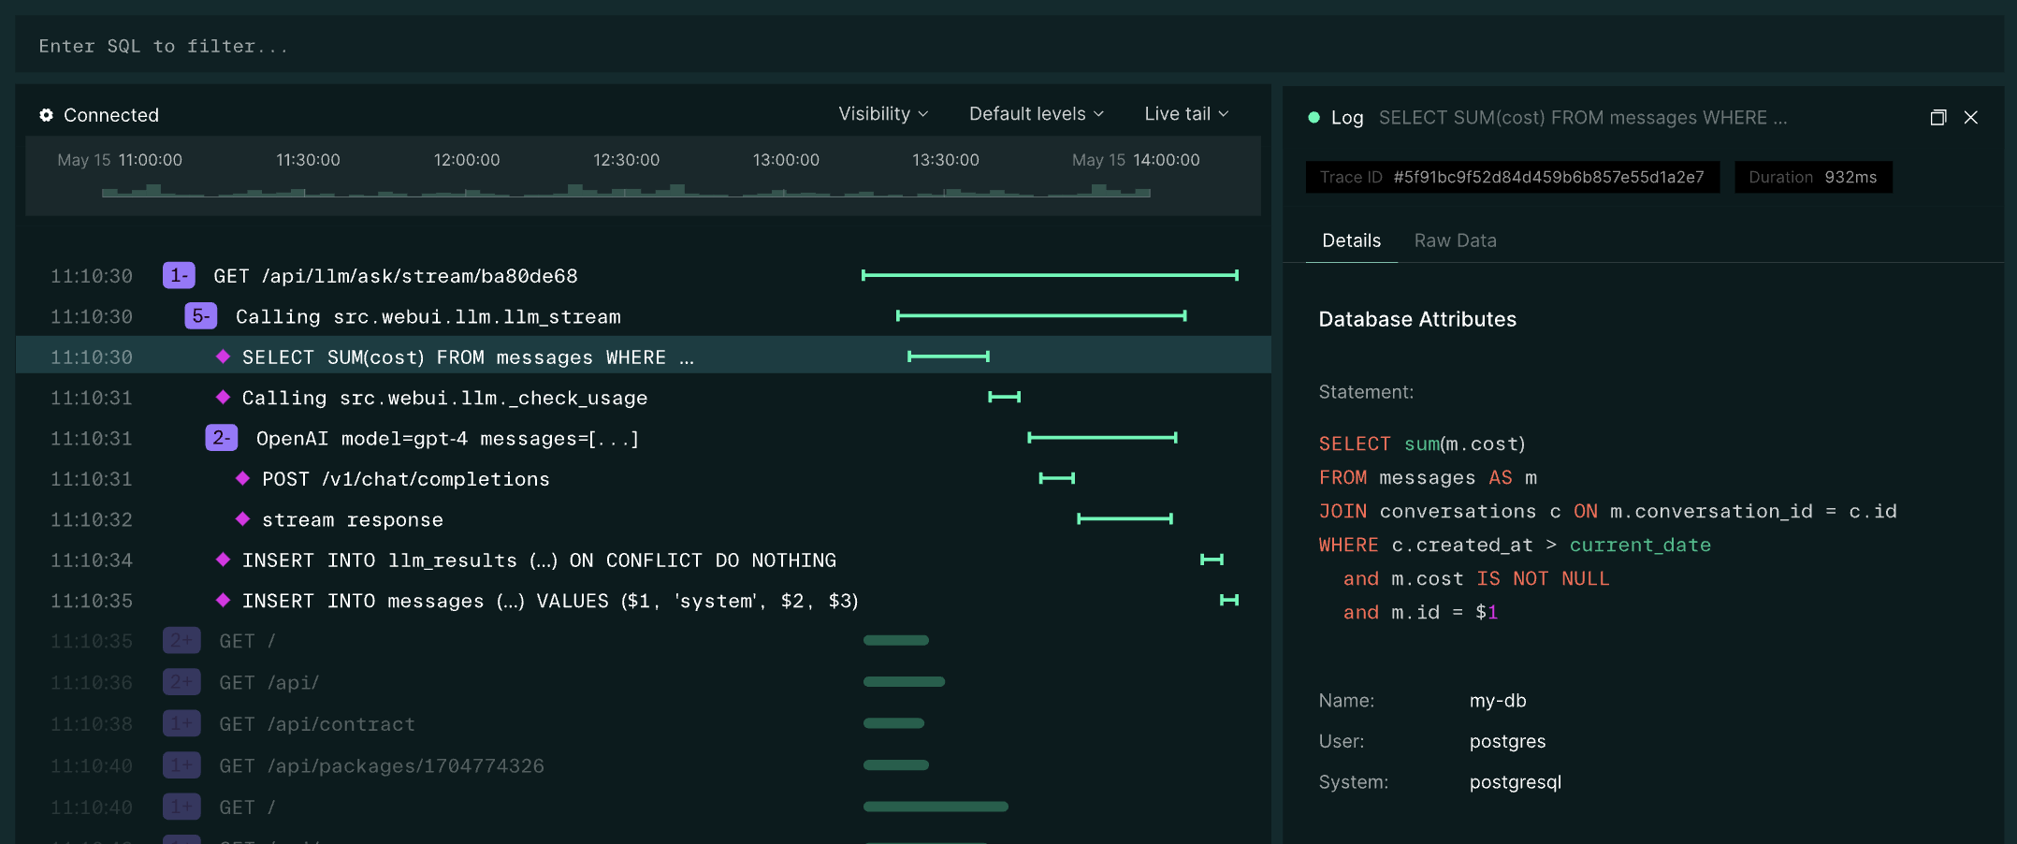Click the duration bar for GET /api/llm/ask/stream

[x=1050, y=275]
